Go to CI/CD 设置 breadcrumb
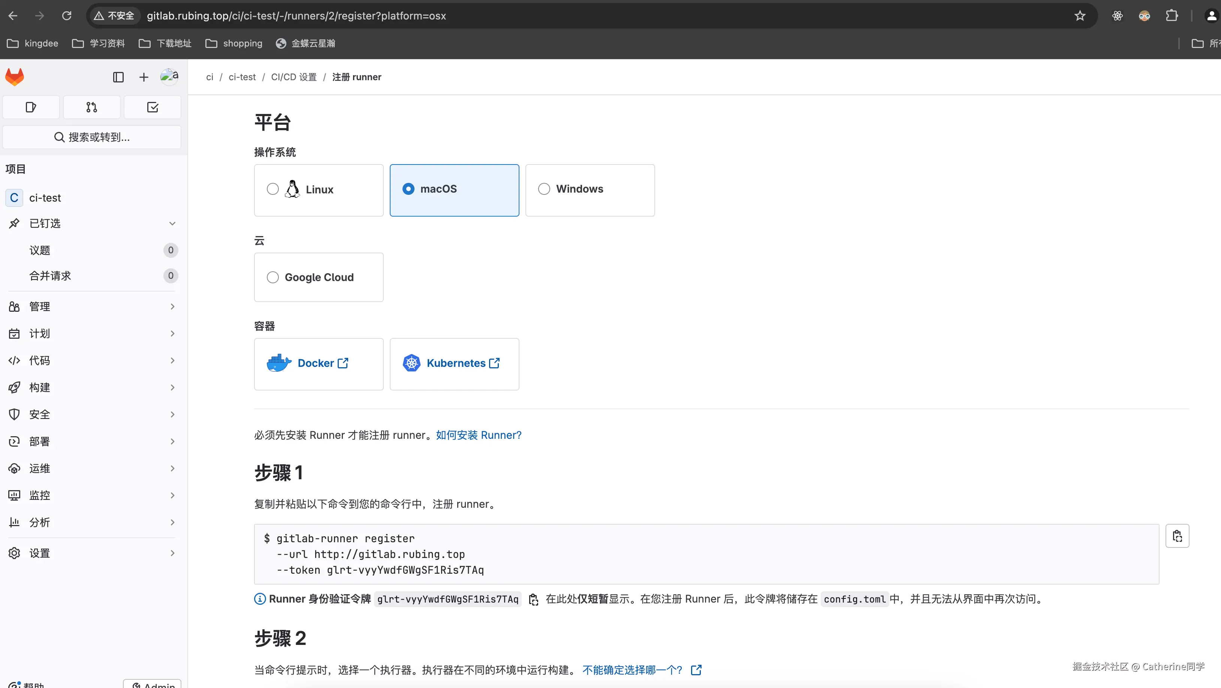Screen dimensions: 1221x688 tap(293, 77)
